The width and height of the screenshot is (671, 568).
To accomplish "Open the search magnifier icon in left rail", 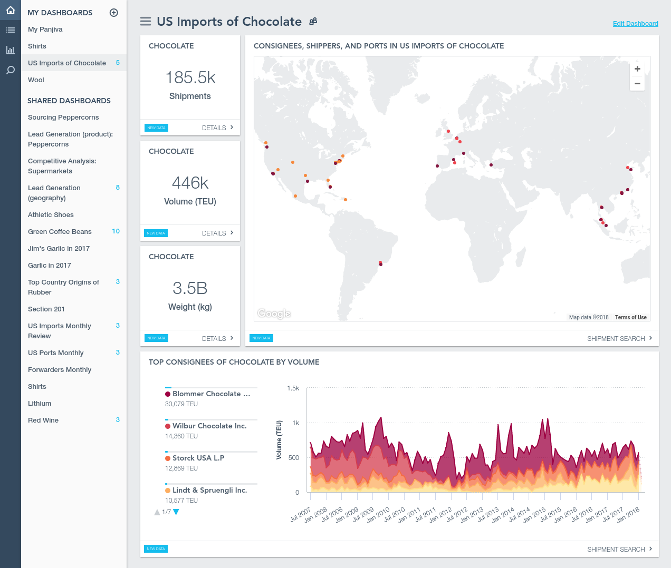I will tap(10, 70).
